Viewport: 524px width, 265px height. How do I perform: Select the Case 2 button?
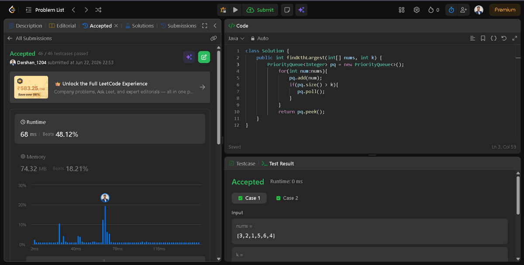click(x=287, y=198)
